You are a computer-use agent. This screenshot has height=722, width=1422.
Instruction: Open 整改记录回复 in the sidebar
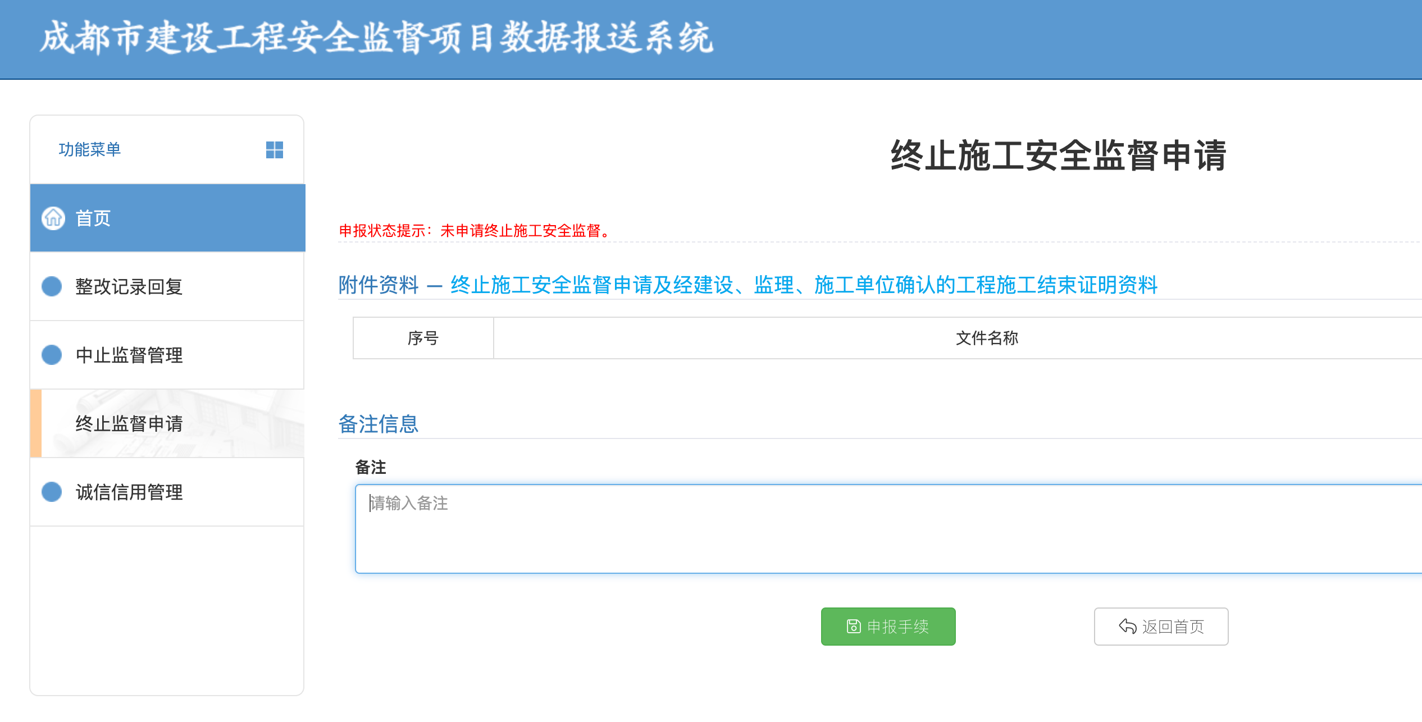(x=129, y=286)
